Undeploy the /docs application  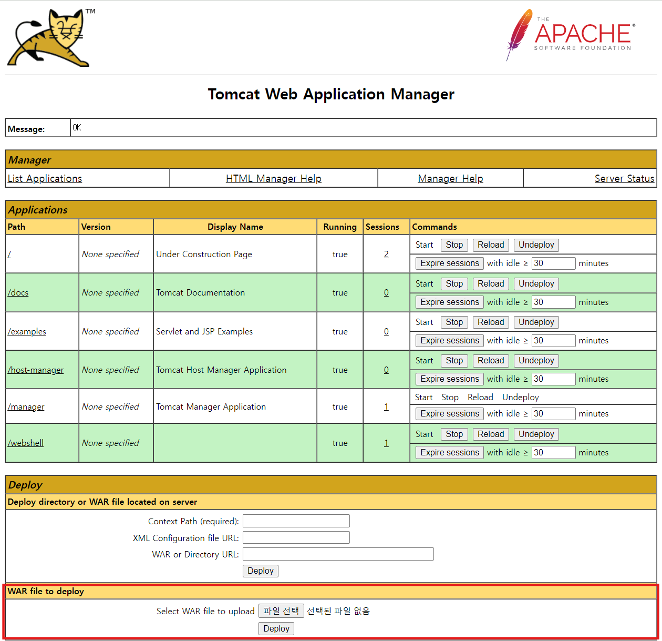coord(536,284)
